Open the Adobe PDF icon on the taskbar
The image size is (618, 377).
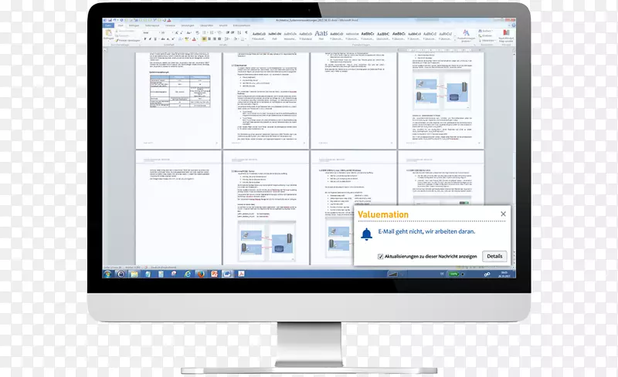(x=241, y=274)
